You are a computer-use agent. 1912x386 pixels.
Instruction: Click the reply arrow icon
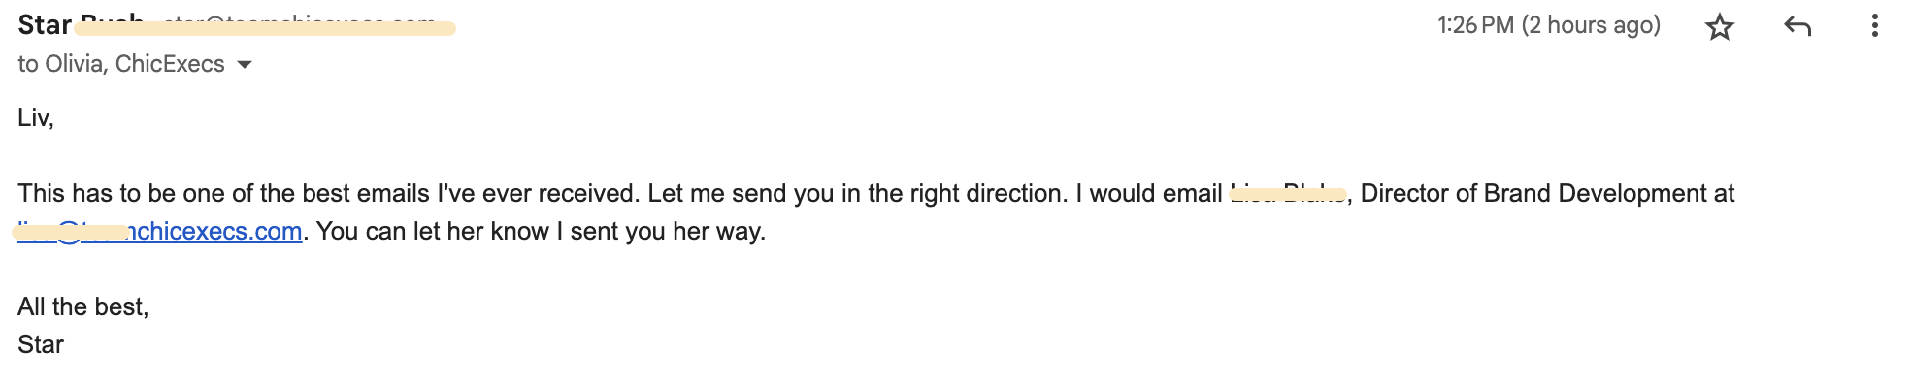[1797, 26]
